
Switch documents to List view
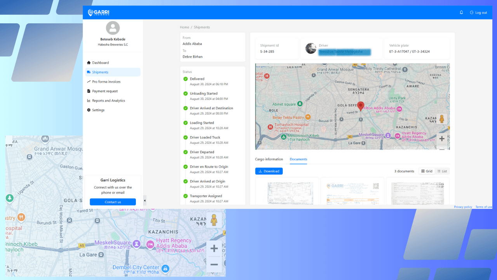click(442, 171)
